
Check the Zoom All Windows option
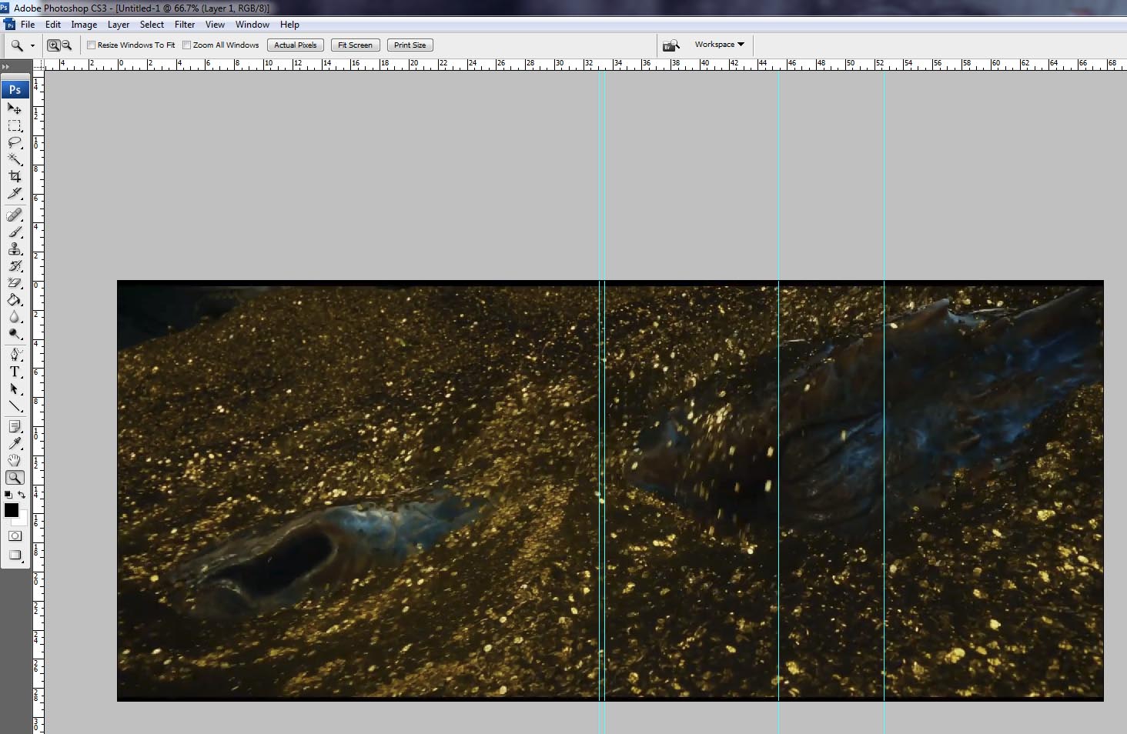click(x=187, y=45)
